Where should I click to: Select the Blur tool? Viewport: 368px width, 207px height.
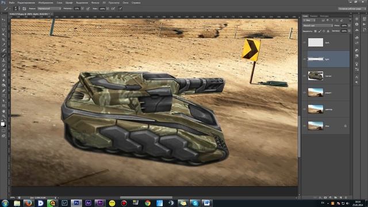pos(3,80)
